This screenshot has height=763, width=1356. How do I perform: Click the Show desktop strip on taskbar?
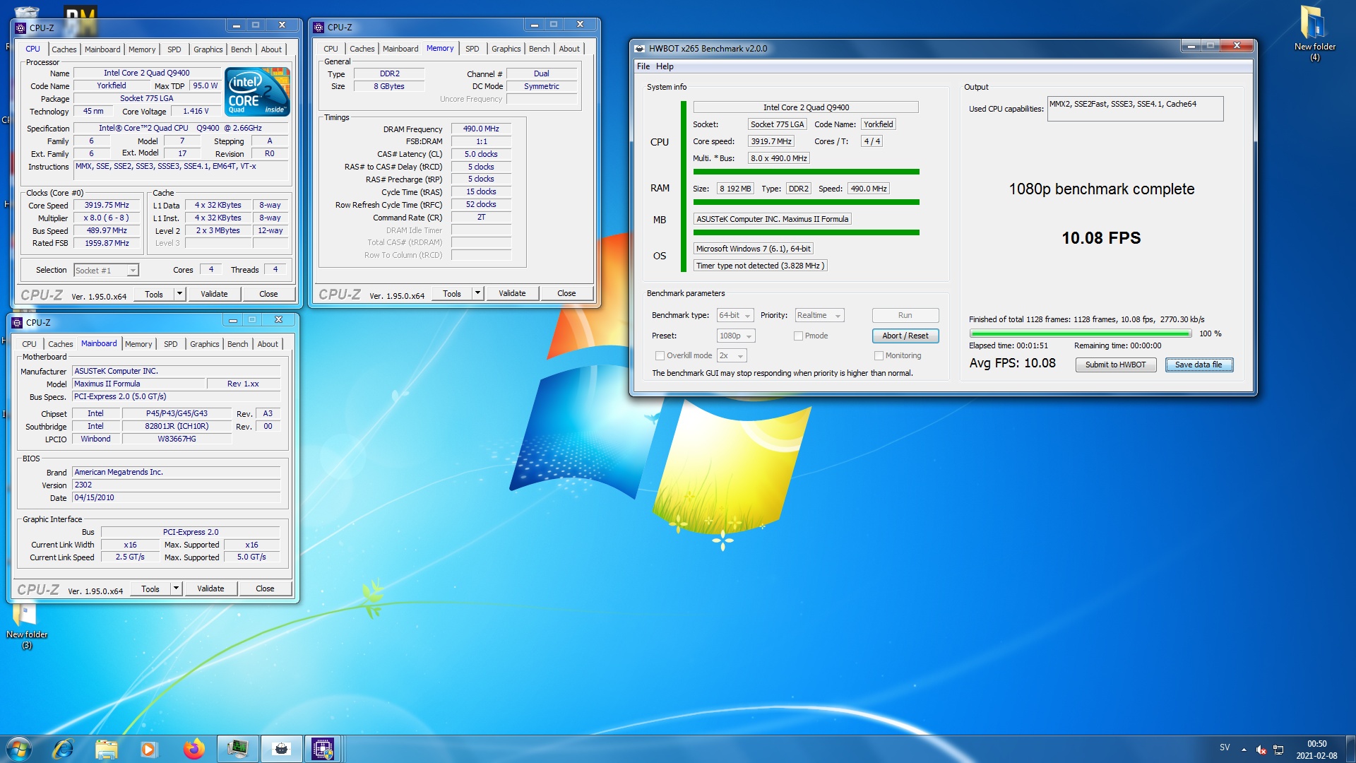pyautogui.click(x=1350, y=749)
